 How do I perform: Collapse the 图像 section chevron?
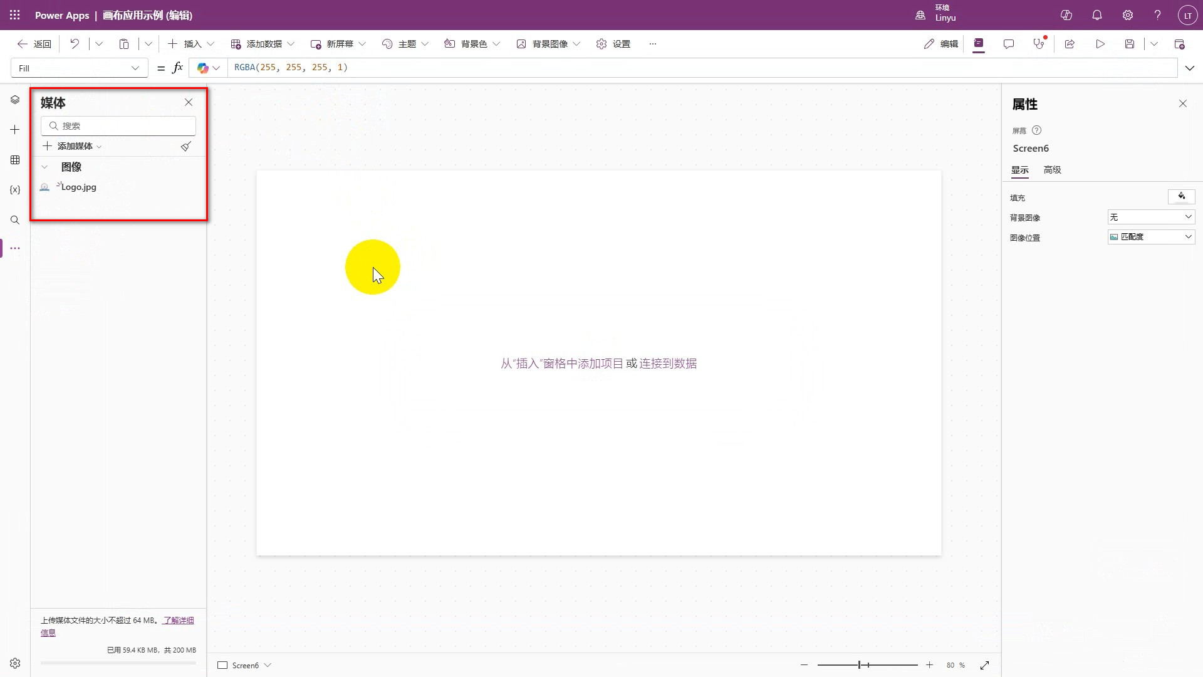tap(44, 167)
